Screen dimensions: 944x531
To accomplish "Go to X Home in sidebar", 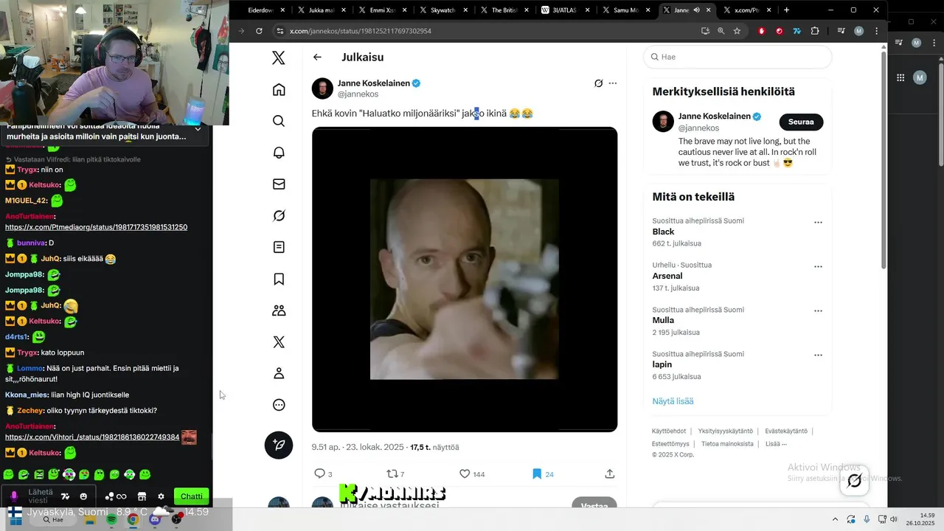I will [279, 90].
